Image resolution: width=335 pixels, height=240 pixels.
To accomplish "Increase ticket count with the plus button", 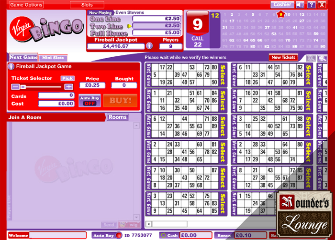I will [x=68, y=87].
